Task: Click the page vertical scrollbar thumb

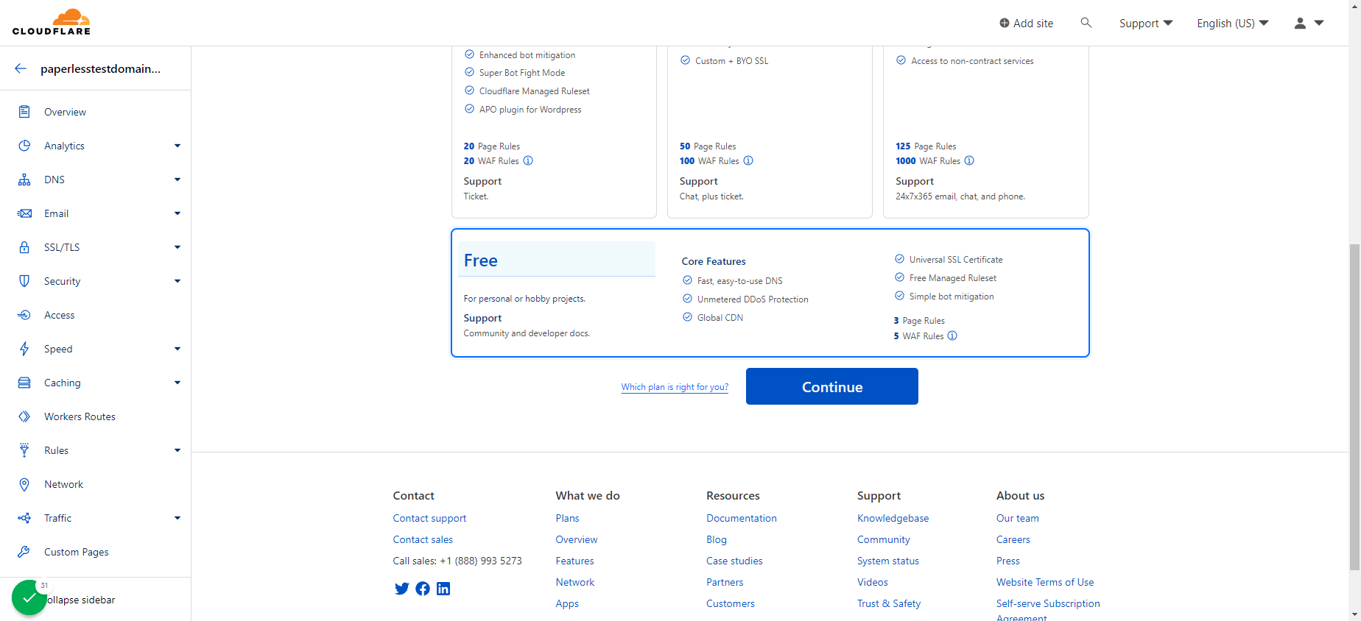Action: 1354,407
